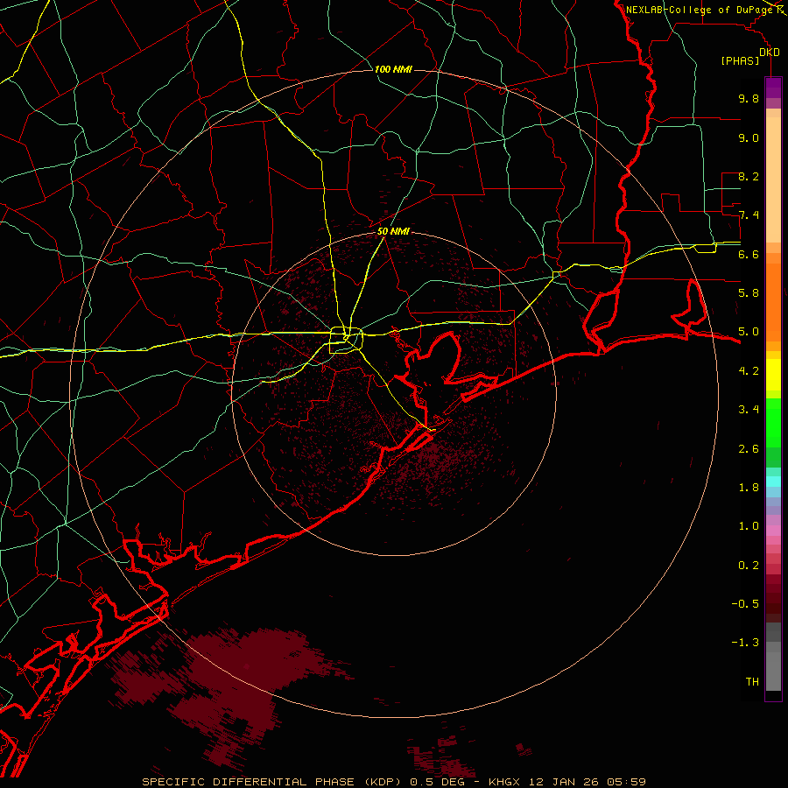This screenshot has width=788, height=788.
Task: Select the "[PHAS]" units label
Action: point(740,61)
